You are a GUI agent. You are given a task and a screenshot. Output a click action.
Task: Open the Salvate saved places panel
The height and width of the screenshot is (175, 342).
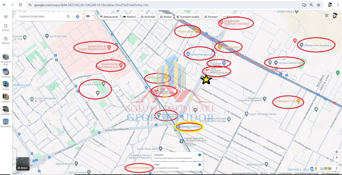pos(6,27)
